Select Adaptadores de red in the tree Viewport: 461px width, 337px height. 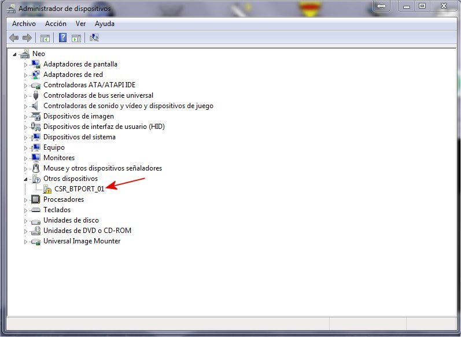click(x=73, y=75)
